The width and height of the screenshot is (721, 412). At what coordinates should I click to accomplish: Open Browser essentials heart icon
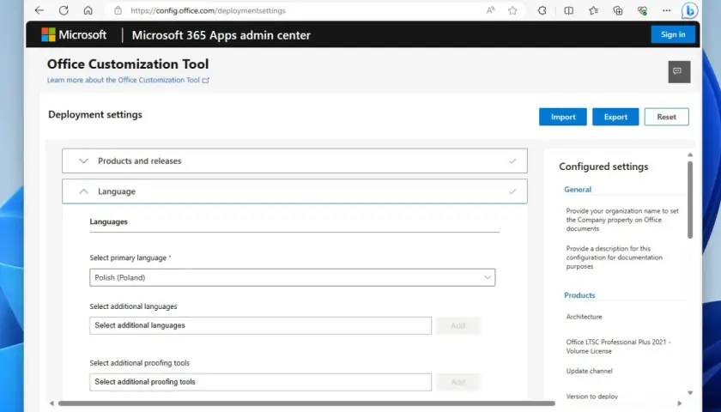[x=642, y=10]
